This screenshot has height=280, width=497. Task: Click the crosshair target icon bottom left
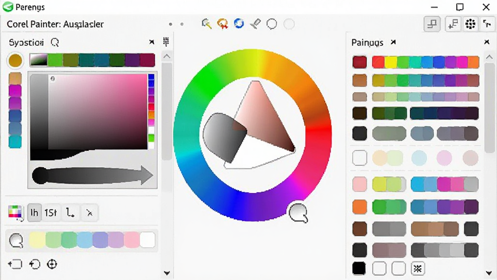pos(52,264)
